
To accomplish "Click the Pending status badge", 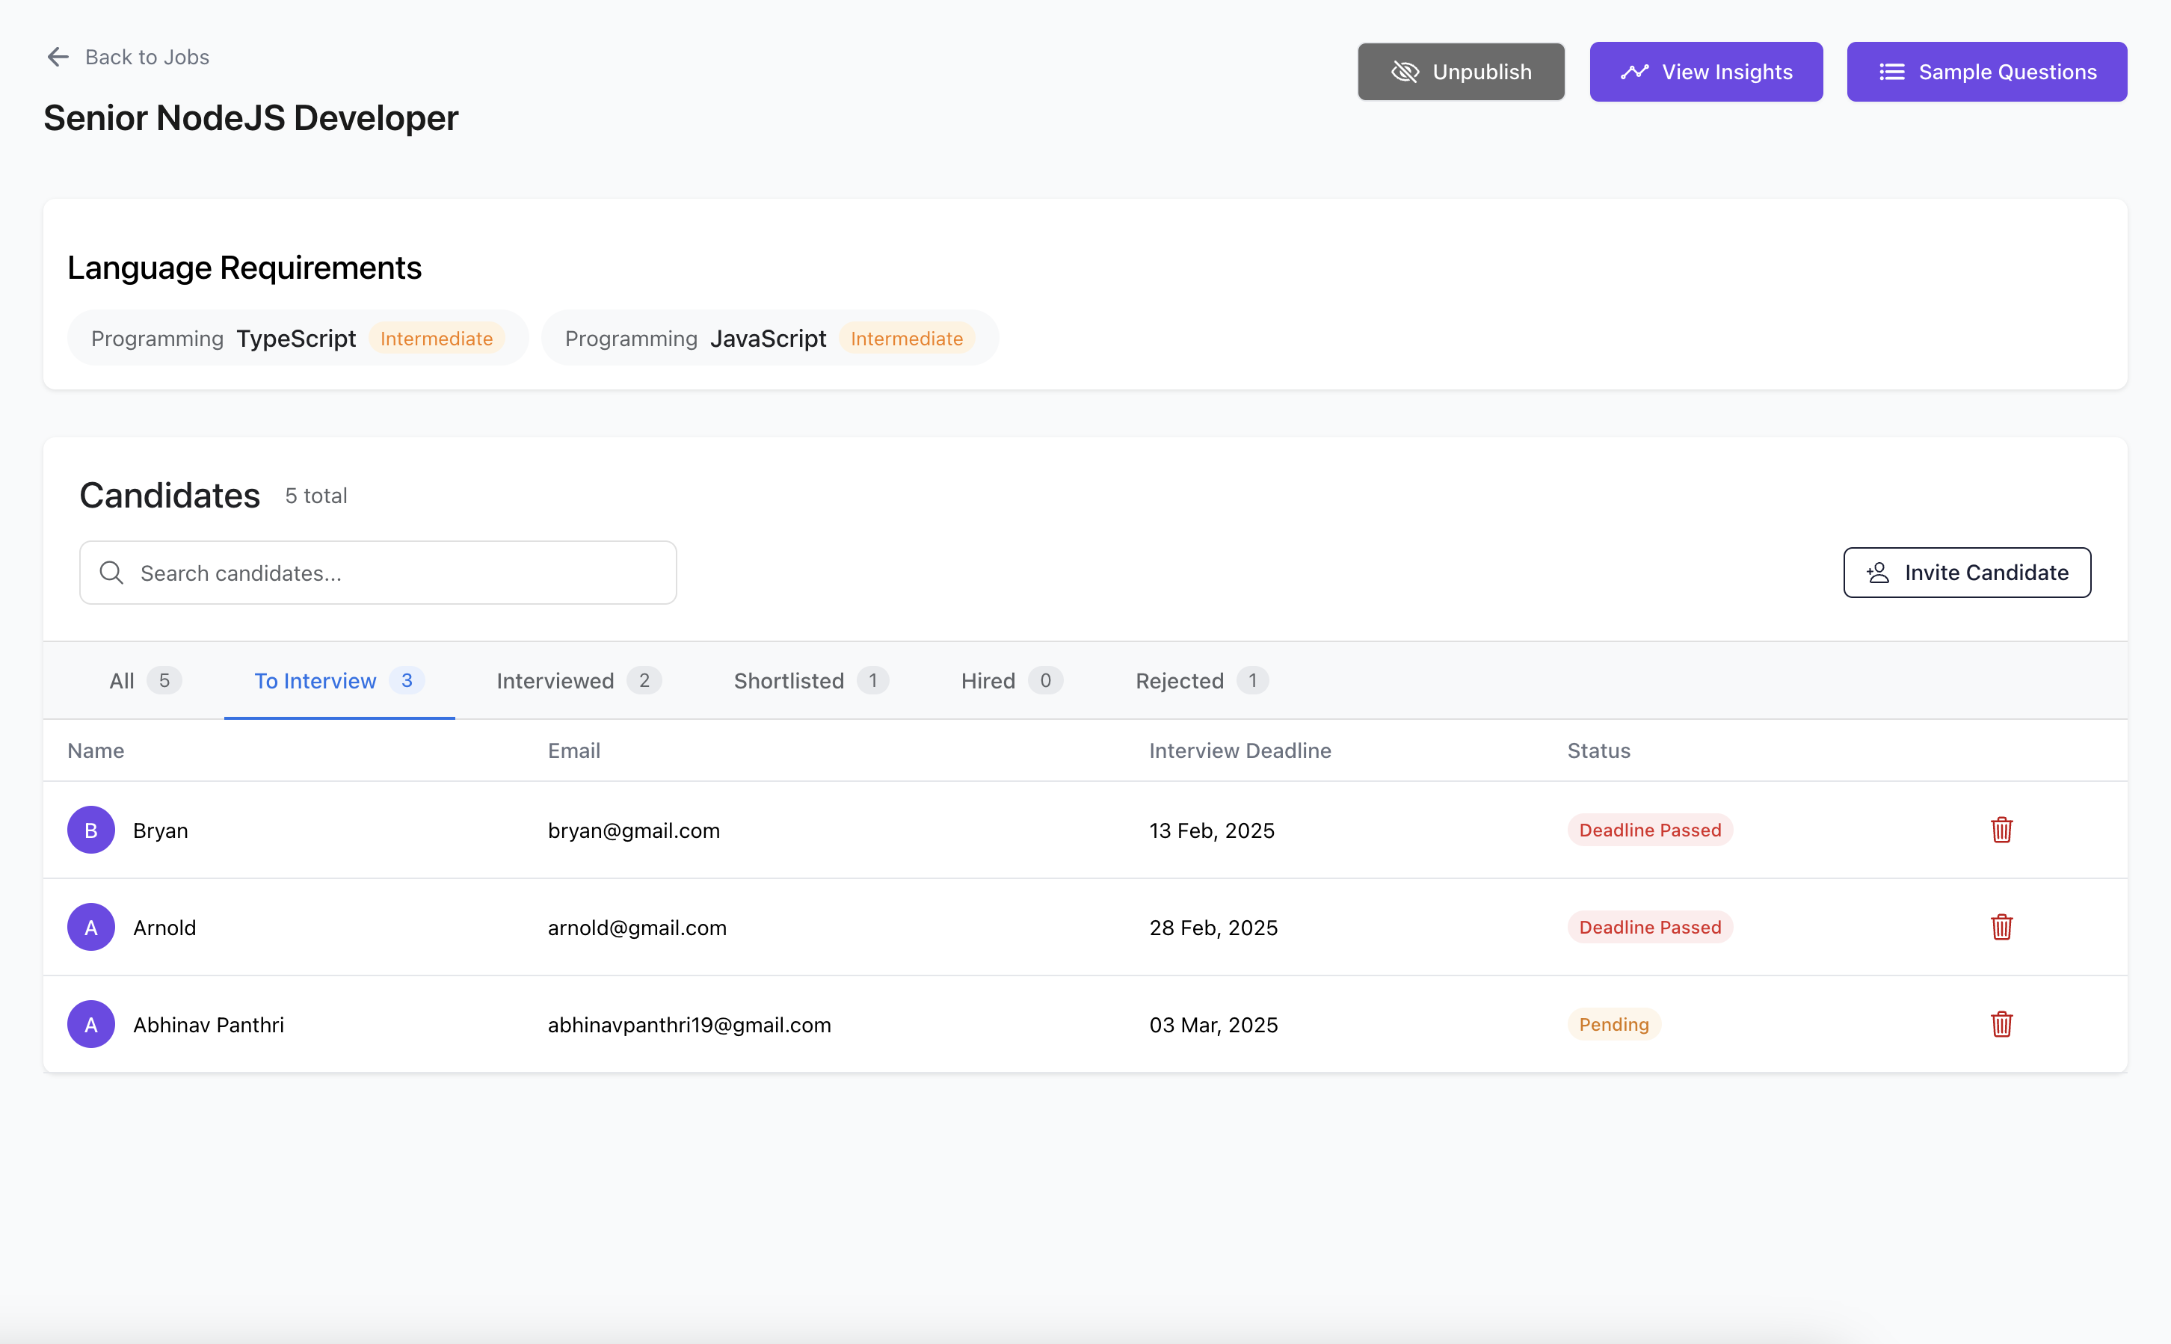I will coord(1613,1024).
